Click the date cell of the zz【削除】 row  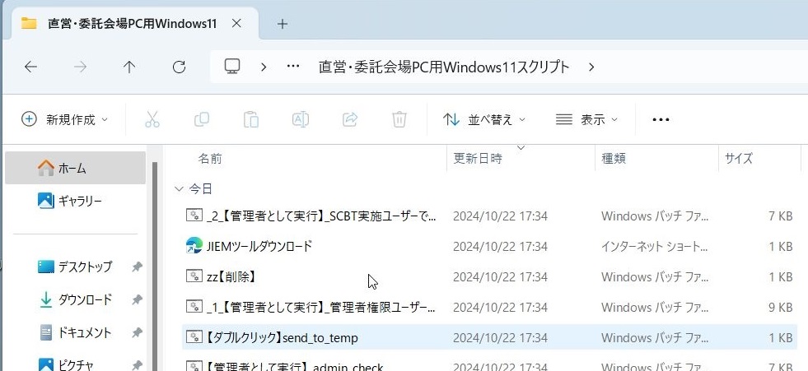coord(500,277)
